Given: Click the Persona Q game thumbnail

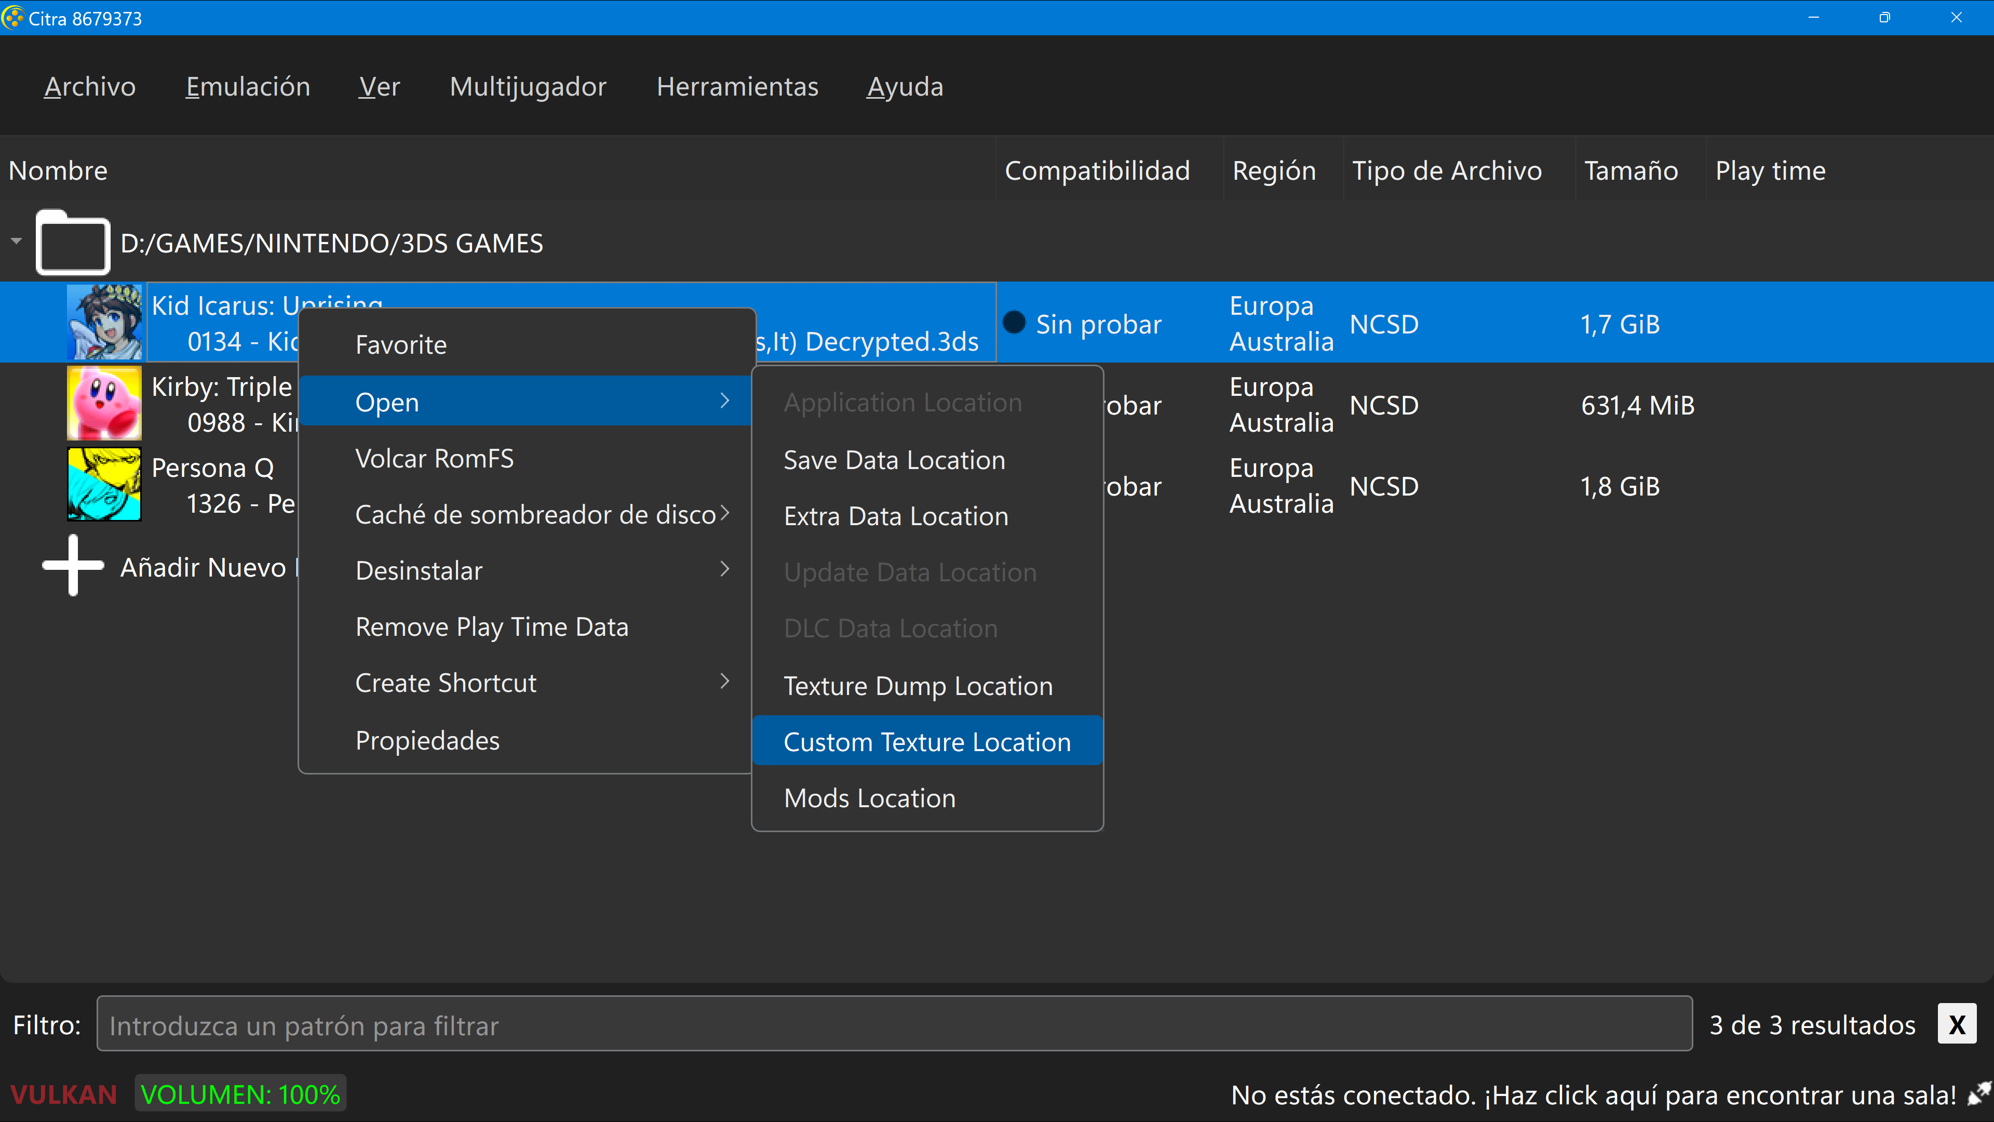Looking at the screenshot, I should click(x=104, y=485).
